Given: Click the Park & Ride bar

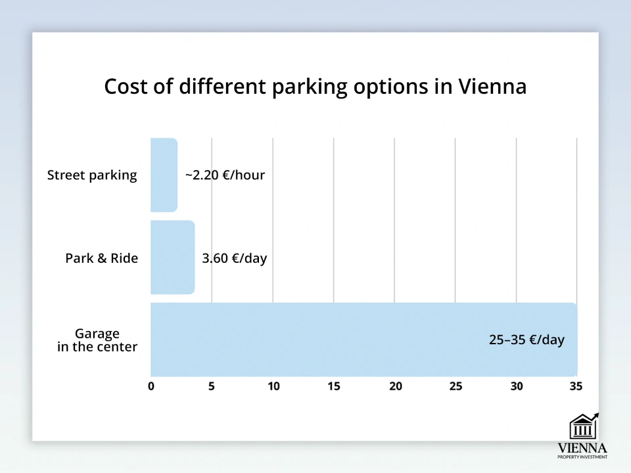Looking at the screenshot, I should click(172, 258).
